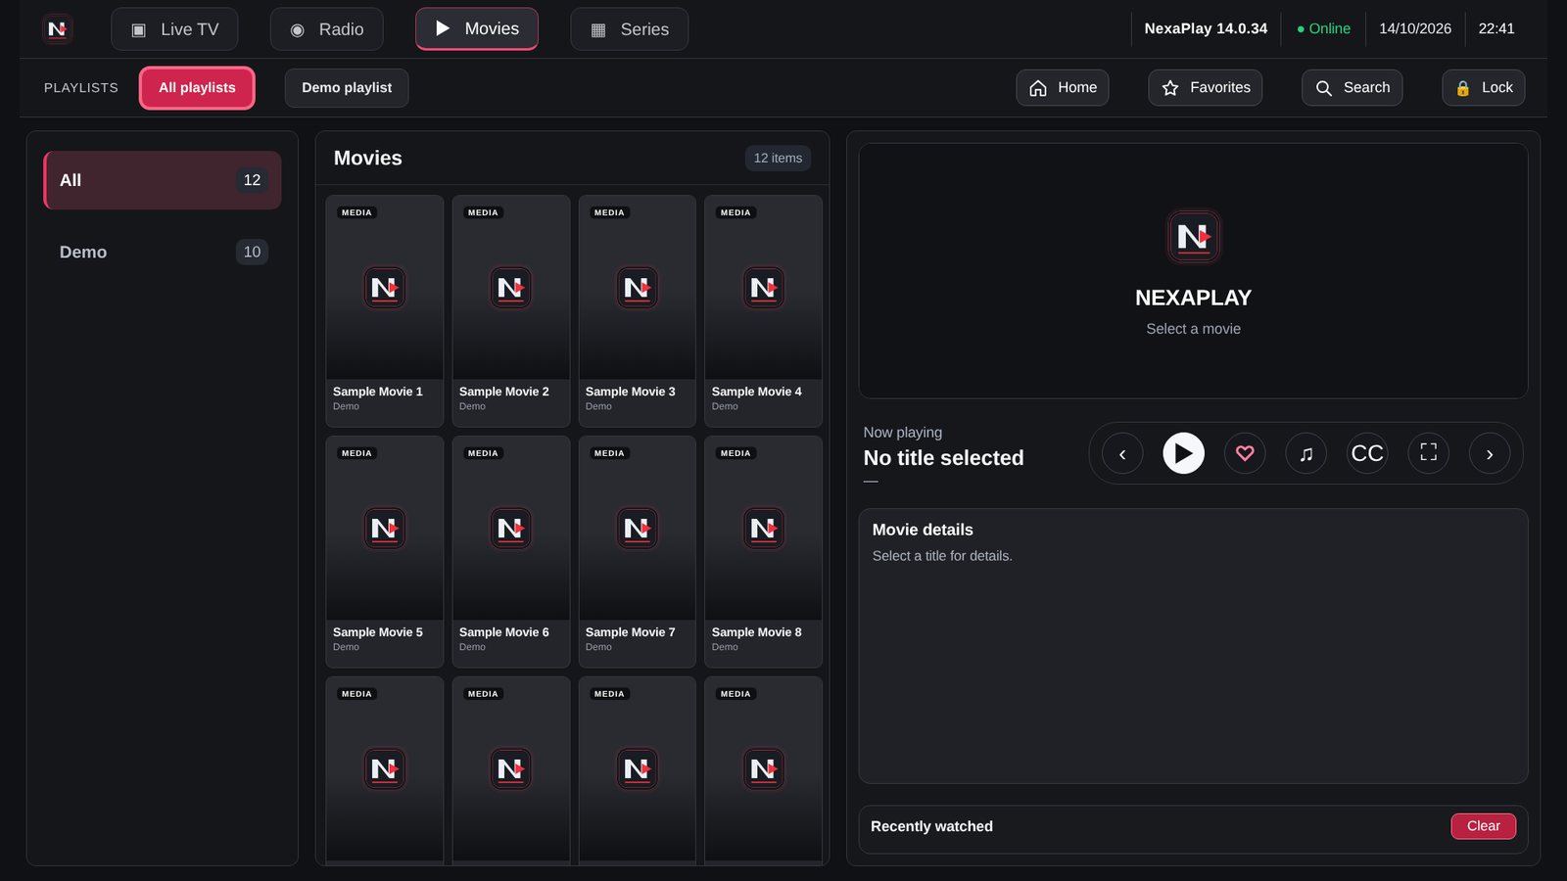Click the 12 items count badge
The width and height of the screenshot is (1567, 881).
[778, 158]
